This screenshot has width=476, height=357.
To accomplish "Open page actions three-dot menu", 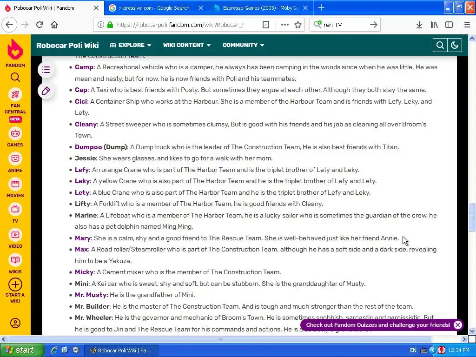I will (285, 25).
